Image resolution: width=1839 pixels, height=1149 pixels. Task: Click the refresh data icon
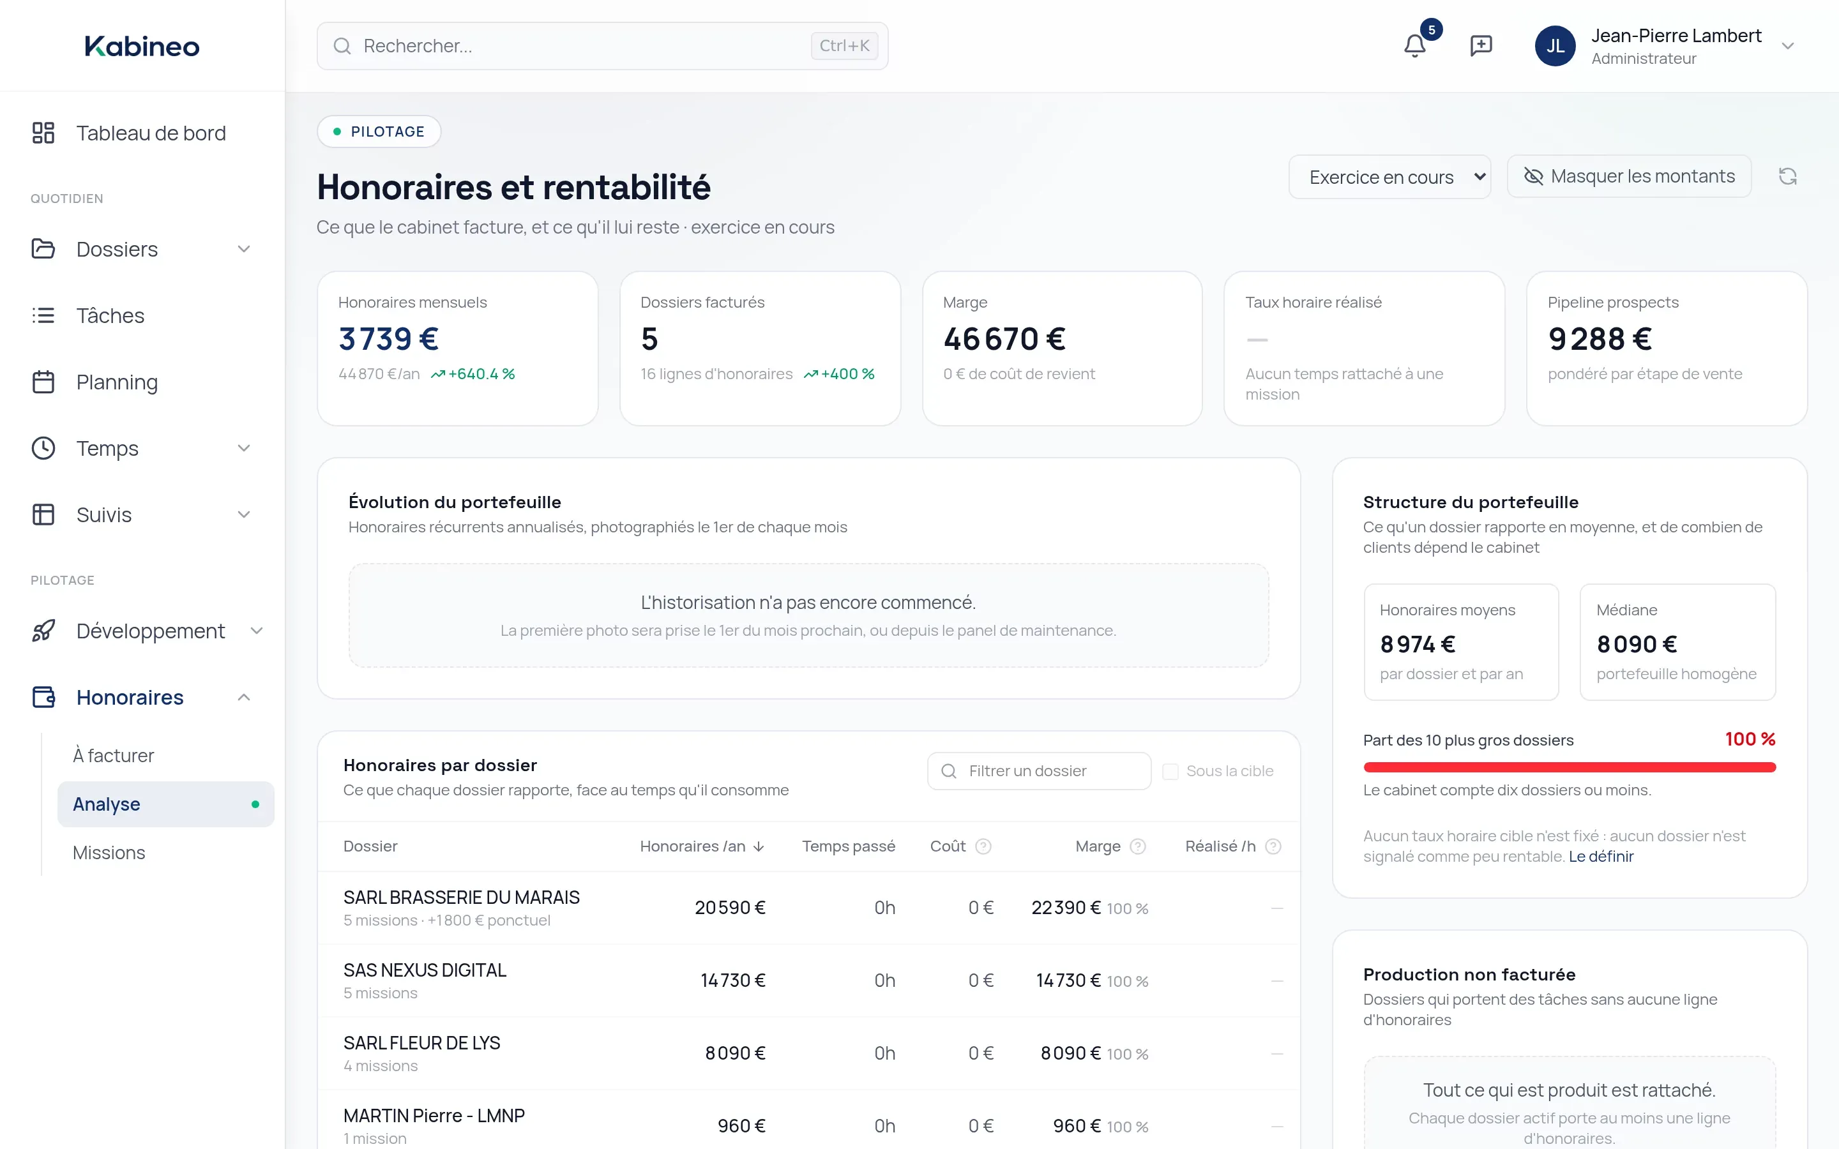coord(1787,176)
